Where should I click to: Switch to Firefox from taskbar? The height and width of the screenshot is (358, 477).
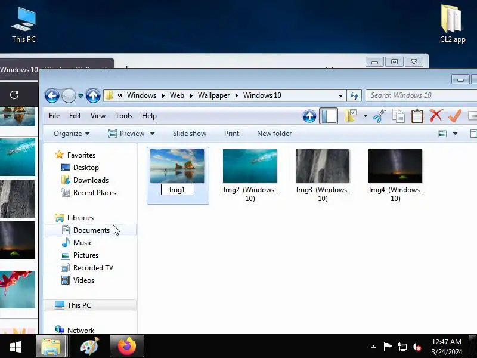[x=127, y=346]
